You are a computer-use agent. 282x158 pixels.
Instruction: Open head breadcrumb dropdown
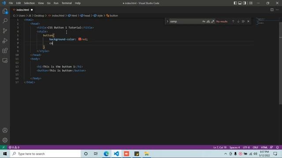(x=85, y=16)
